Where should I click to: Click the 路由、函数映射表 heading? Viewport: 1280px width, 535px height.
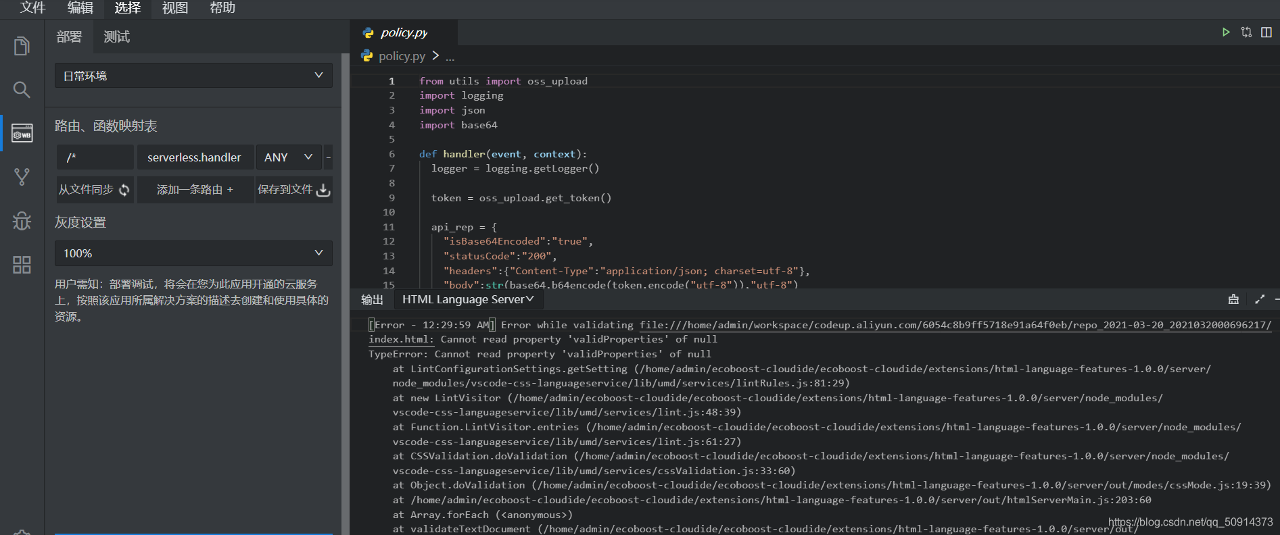tap(106, 126)
